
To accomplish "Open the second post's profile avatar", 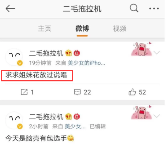I will point(14,120).
